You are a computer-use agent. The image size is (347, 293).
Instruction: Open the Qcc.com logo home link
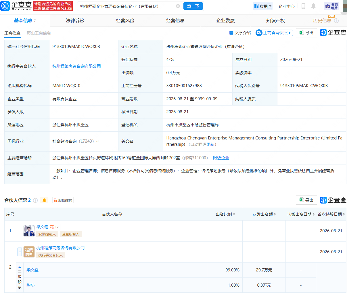point(16,6)
